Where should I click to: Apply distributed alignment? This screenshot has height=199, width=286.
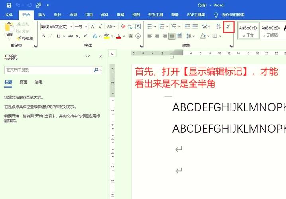(180, 36)
